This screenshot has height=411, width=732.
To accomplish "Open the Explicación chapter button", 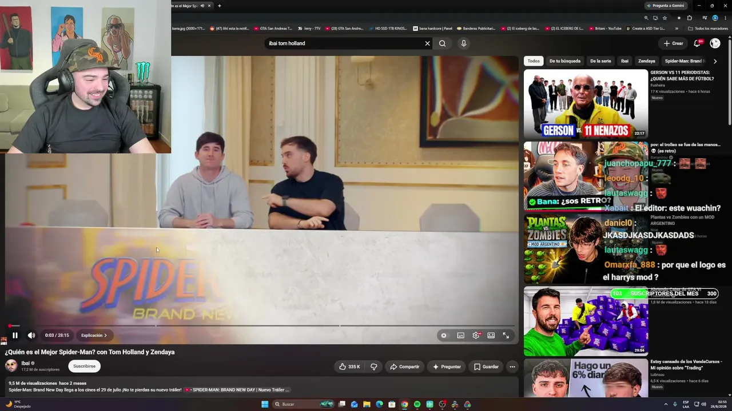I will (94, 336).
